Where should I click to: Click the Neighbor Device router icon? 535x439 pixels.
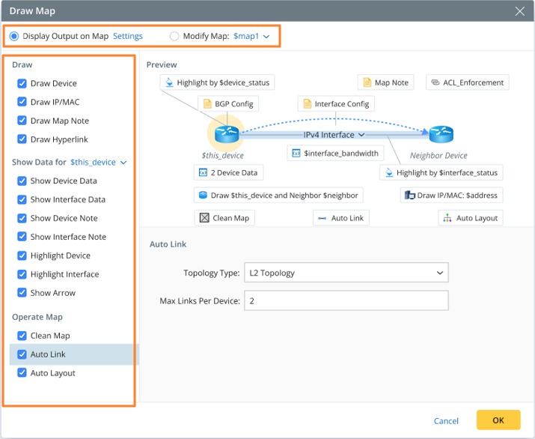441,134
